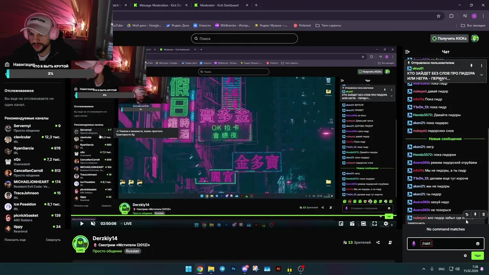Toggle fullscreen on the stream player
489x275 pixels.
(374, 224)
